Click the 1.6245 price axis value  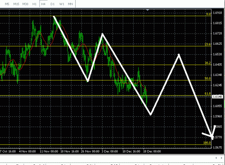click(x=217, y=85)
